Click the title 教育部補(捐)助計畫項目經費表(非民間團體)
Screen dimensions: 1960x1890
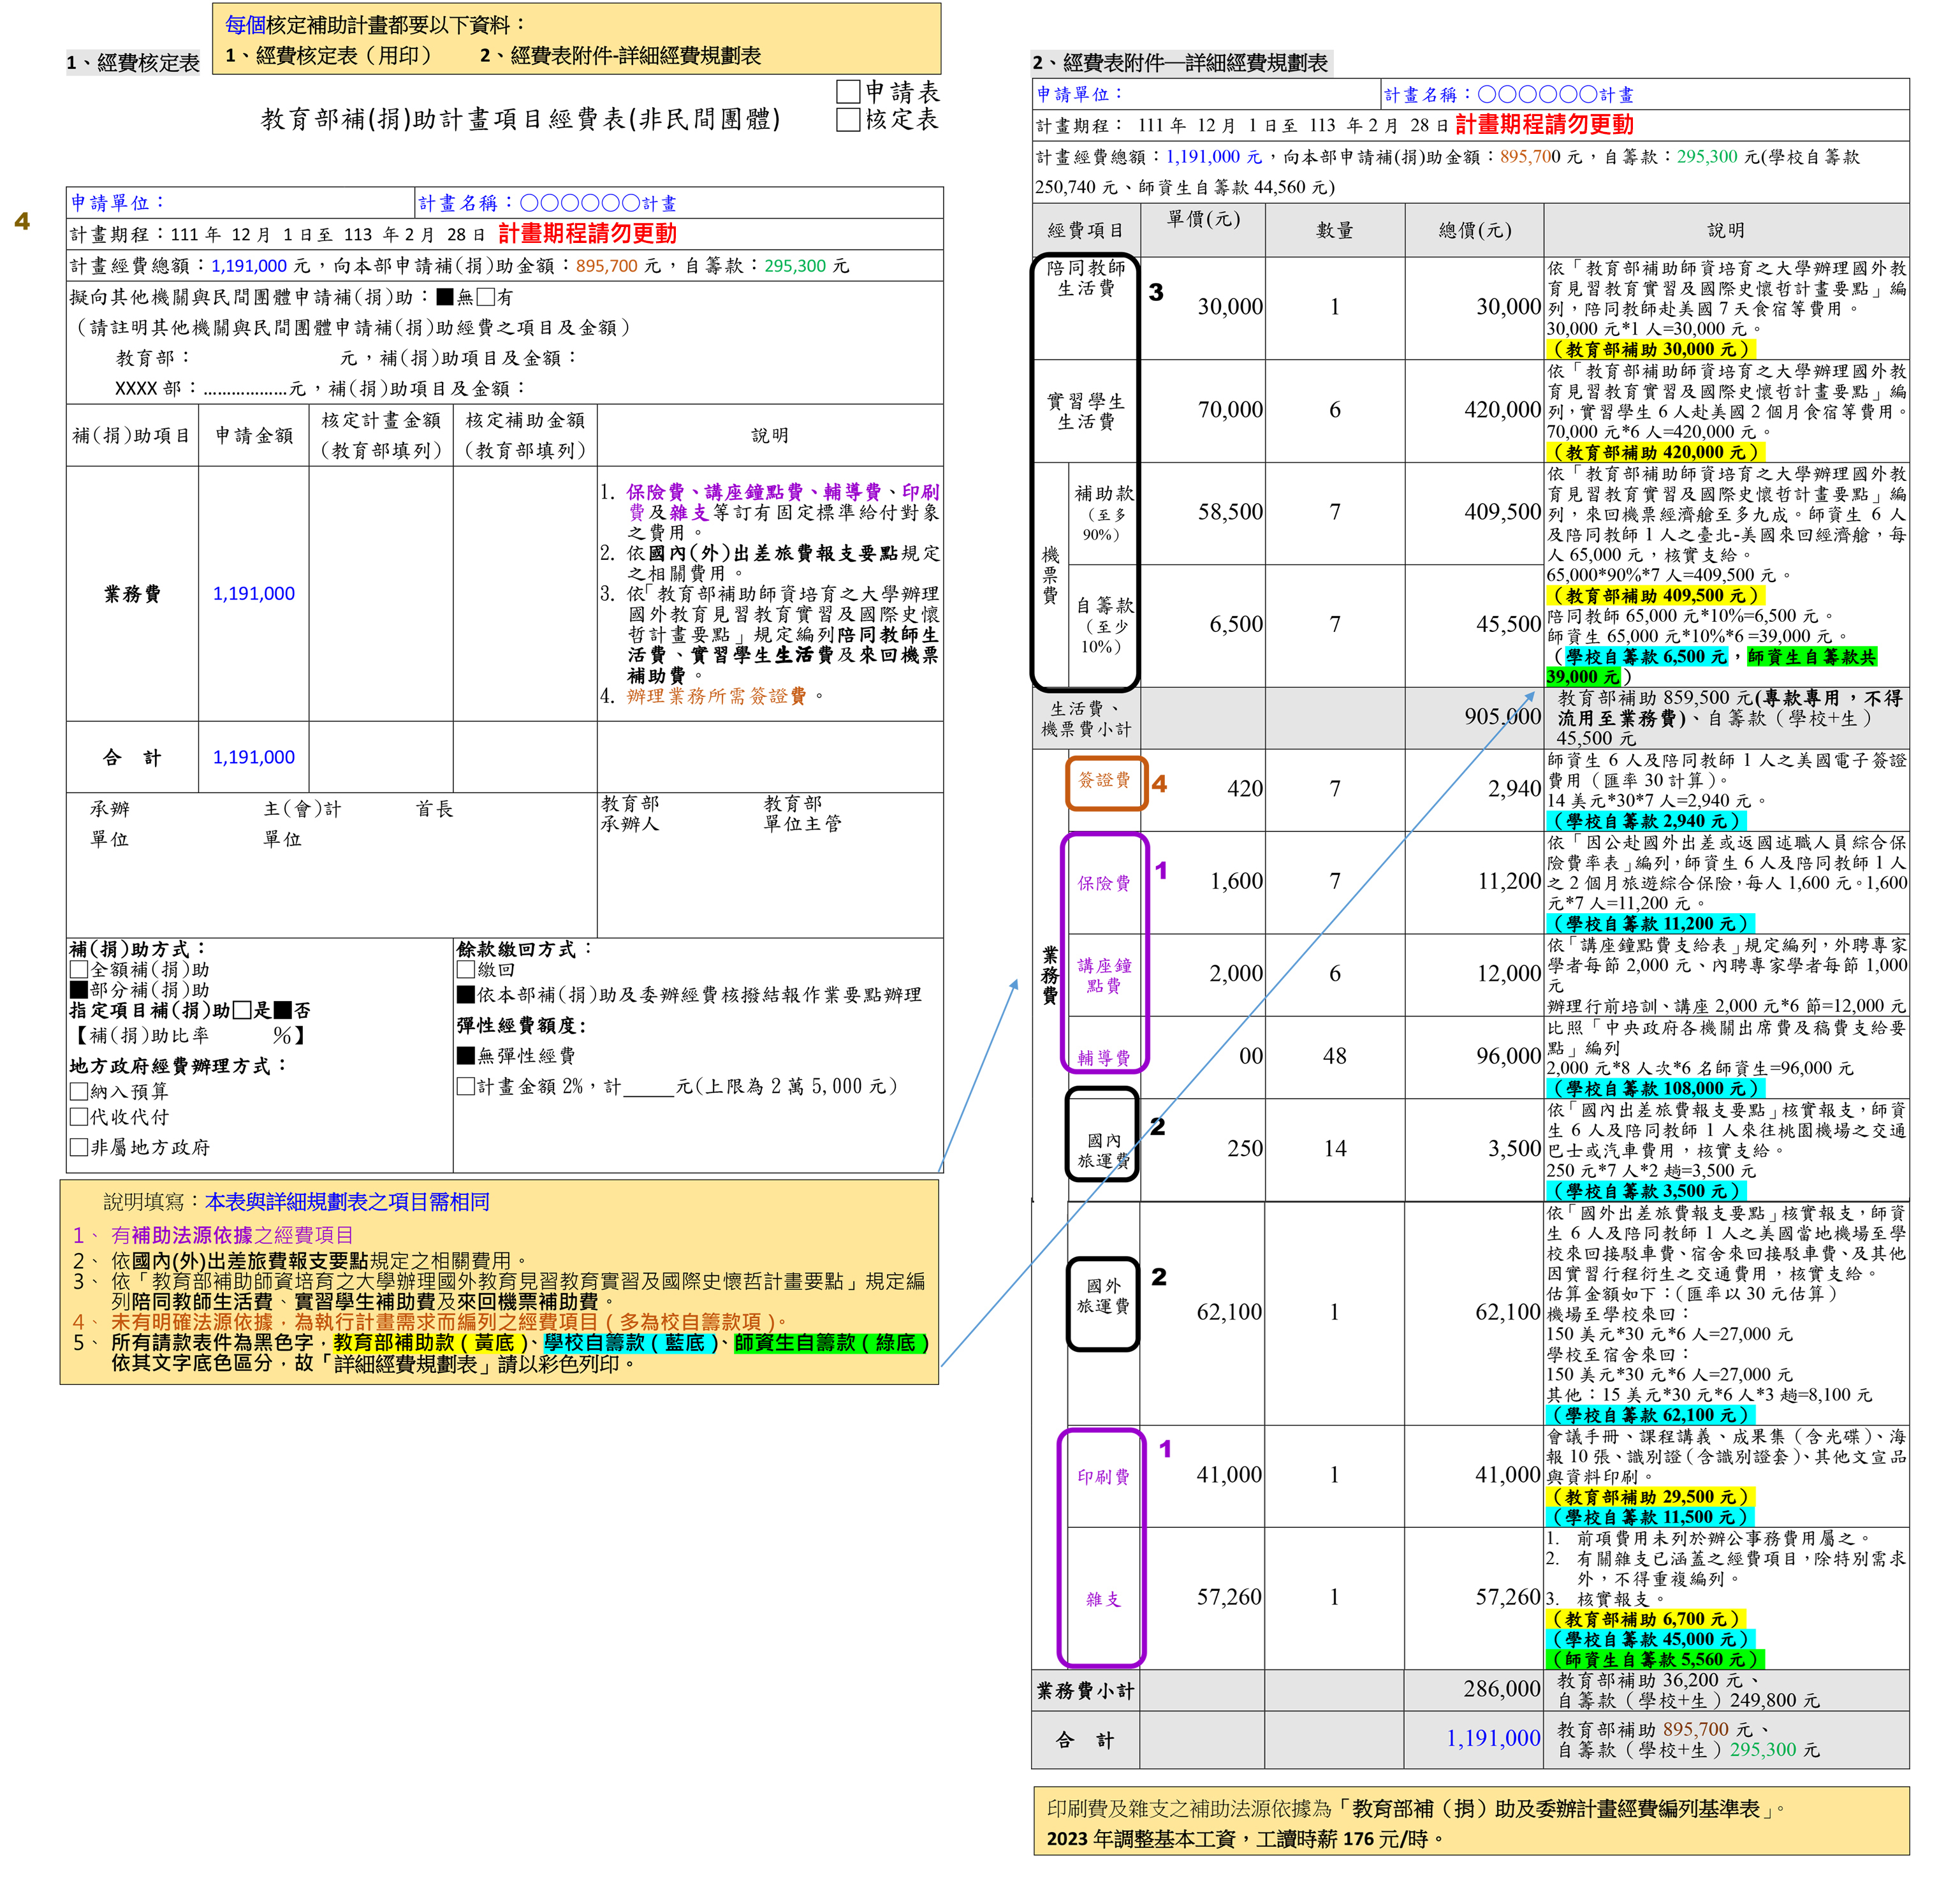521,120
